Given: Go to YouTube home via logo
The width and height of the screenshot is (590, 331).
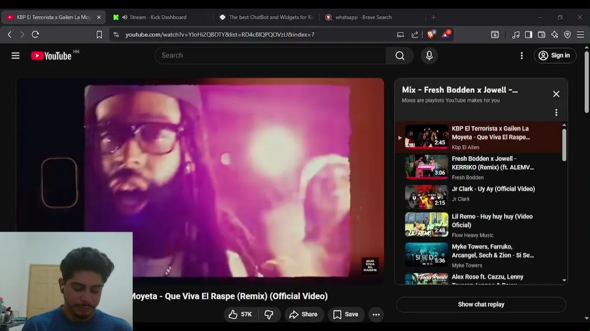Looking at the screenshot, I should (51, 56).
